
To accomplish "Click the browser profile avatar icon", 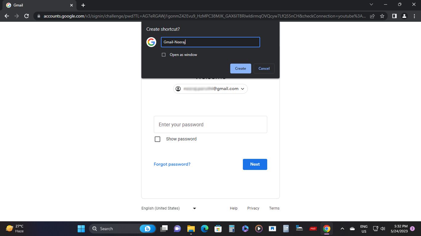I will point(404,16).
